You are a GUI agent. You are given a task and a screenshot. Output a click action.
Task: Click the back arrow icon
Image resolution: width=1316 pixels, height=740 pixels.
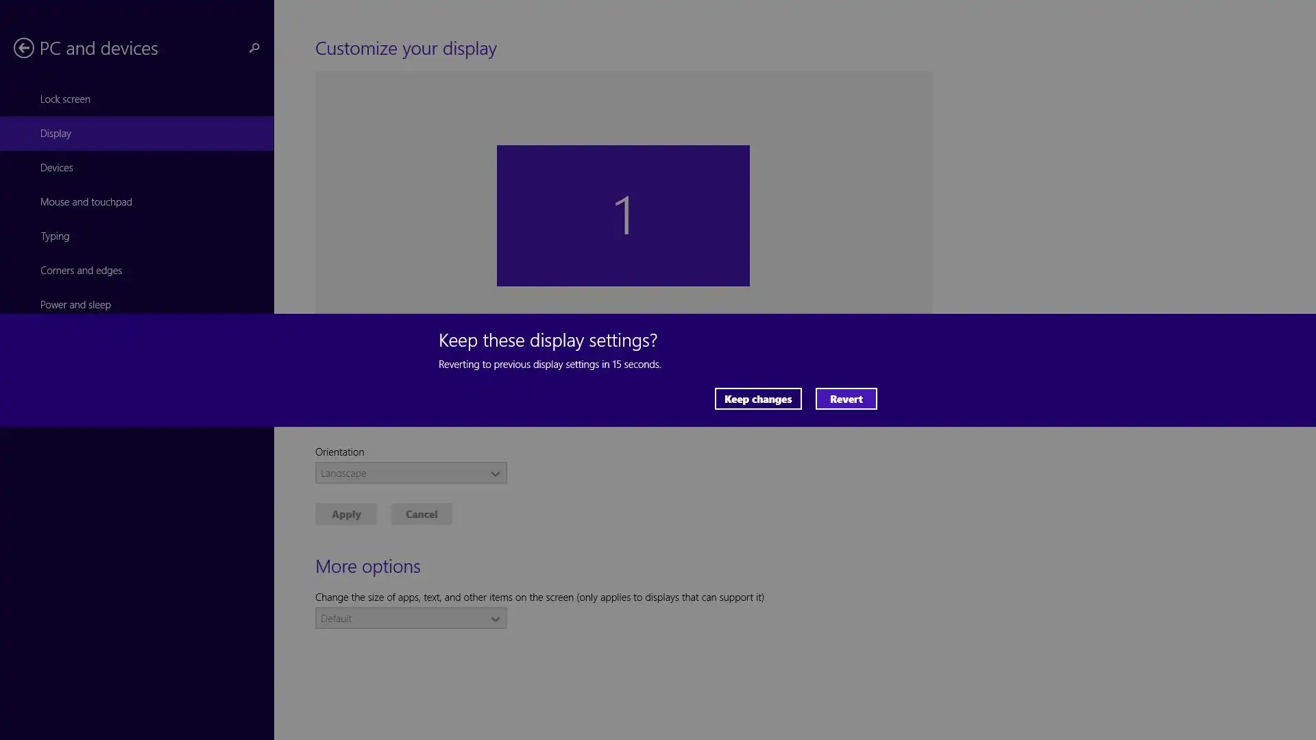pos(24,48)
